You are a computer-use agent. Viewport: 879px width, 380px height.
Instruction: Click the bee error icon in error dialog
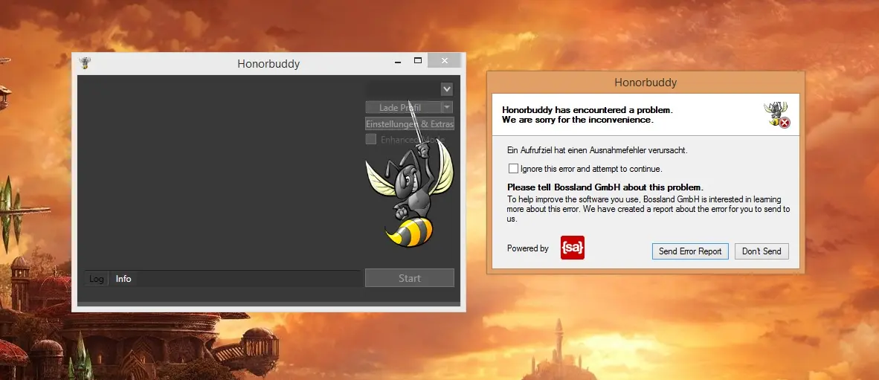tap(777, 115)
